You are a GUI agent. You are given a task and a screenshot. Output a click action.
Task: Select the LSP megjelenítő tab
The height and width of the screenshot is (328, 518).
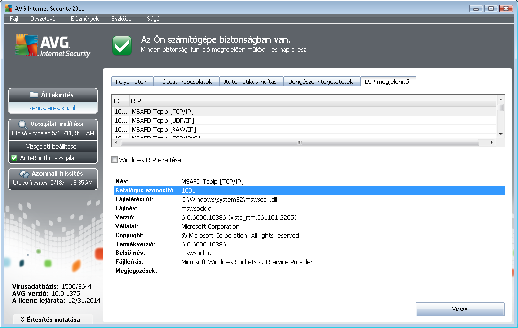click(x=388, y=82)
